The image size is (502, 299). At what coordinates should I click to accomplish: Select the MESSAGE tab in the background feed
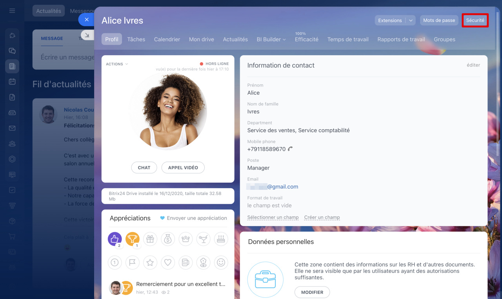[x=52, y=38]
